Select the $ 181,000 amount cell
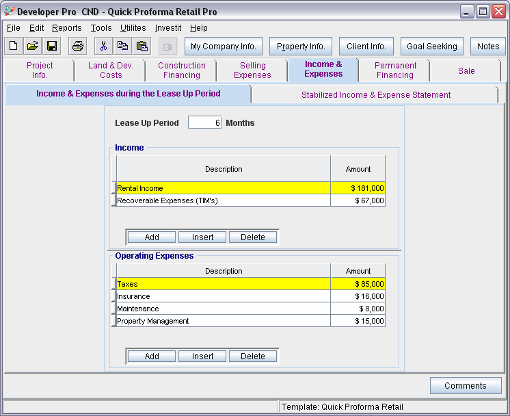Viewport: 510px width, 416px height. click(358, 188)
